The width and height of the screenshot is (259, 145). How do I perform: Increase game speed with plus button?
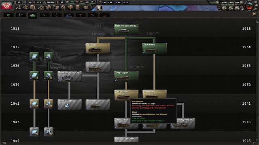click(241, 3)
